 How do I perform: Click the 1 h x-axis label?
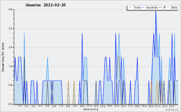20,106
